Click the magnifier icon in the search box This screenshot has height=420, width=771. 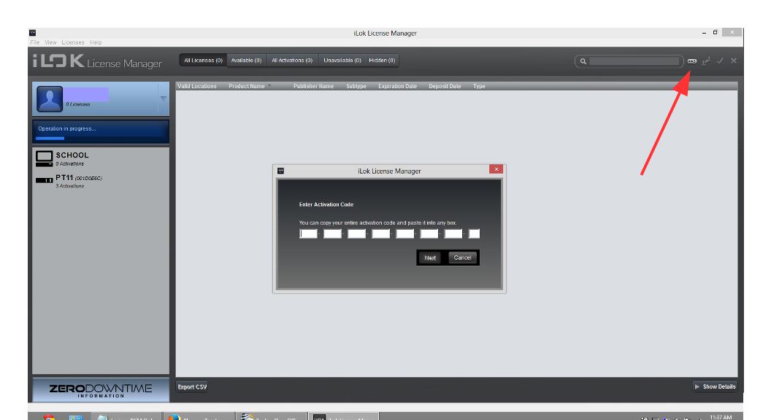tap(583, 61)
